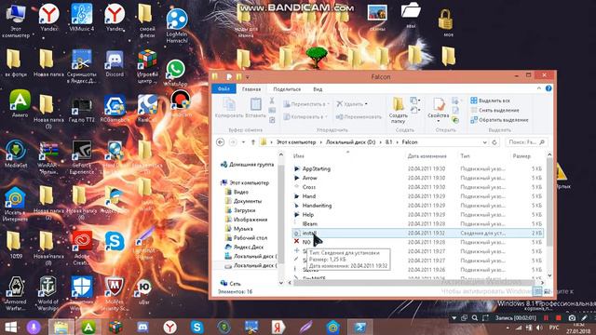Collapse the ribbon with the chevron

[x=539, y=88]
